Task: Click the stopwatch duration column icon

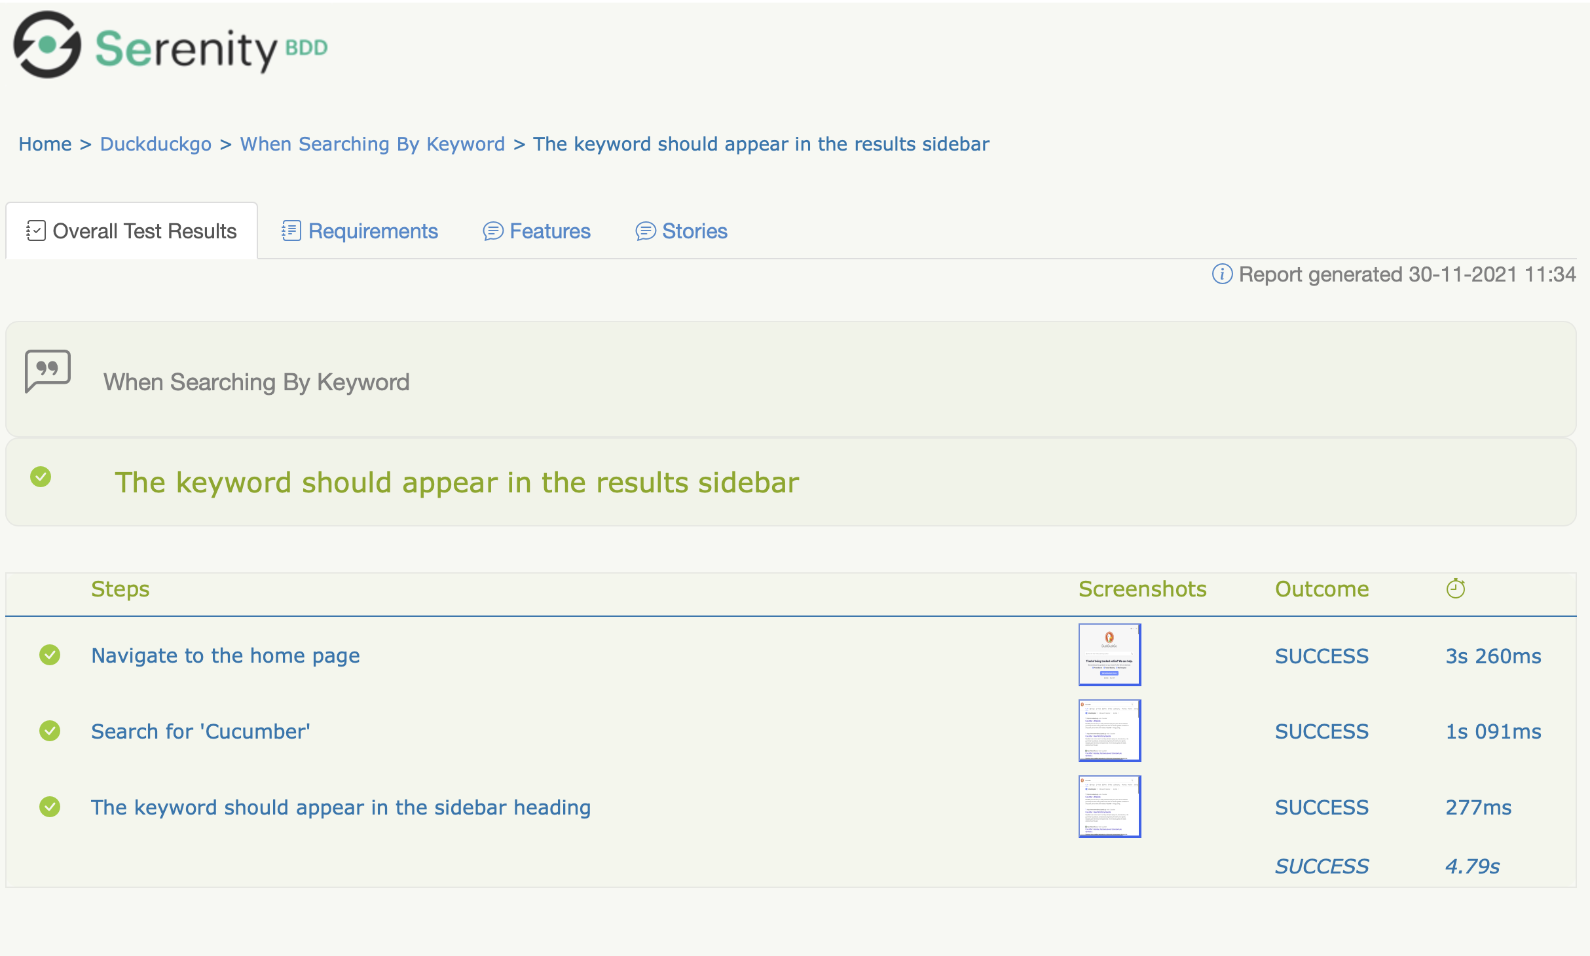Action: [x=1455, y=589]
